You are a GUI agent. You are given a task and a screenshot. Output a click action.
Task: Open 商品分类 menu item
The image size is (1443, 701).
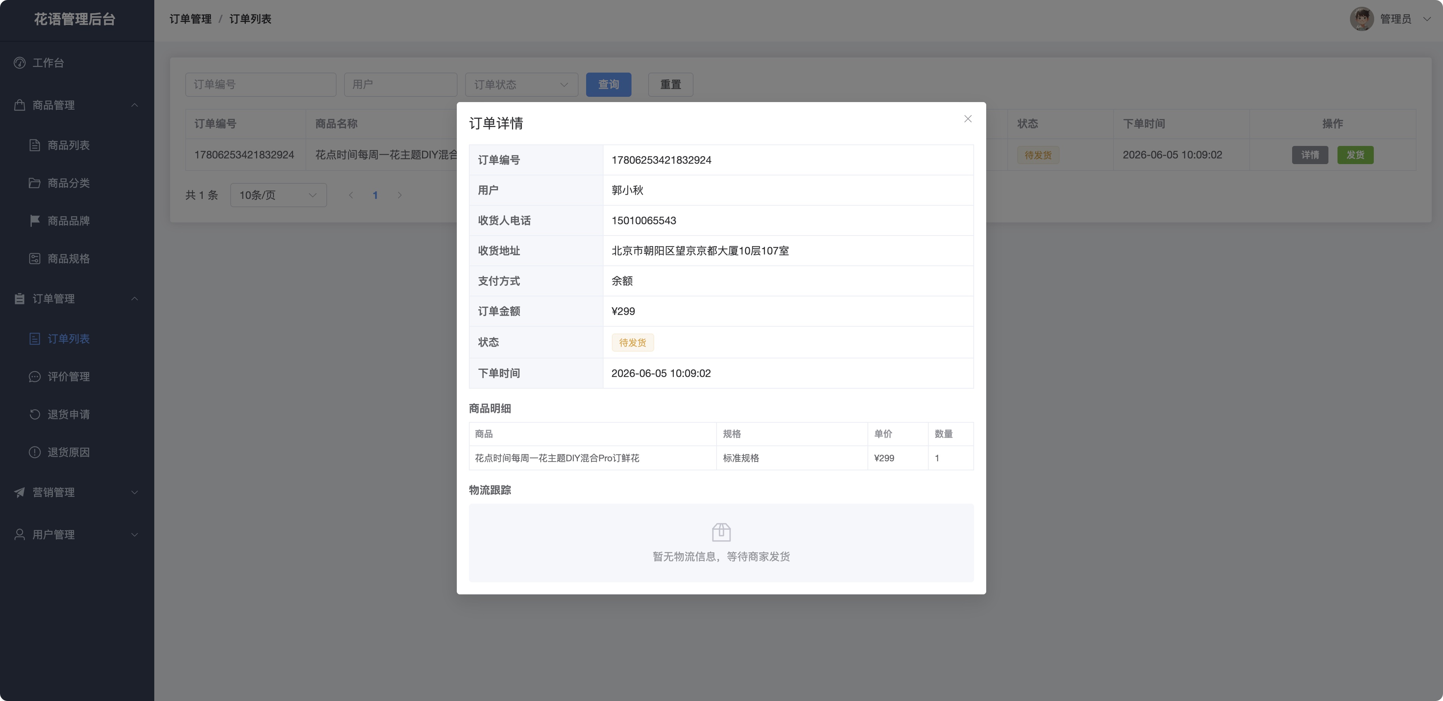click(77, 183)
